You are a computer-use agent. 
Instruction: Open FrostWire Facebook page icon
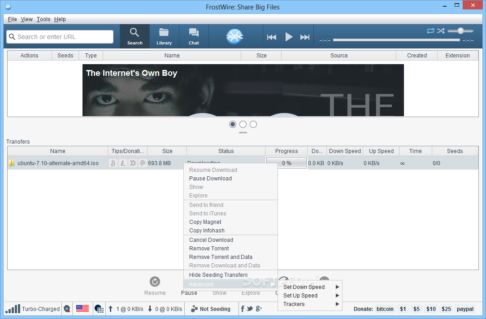tap(243, 308)
